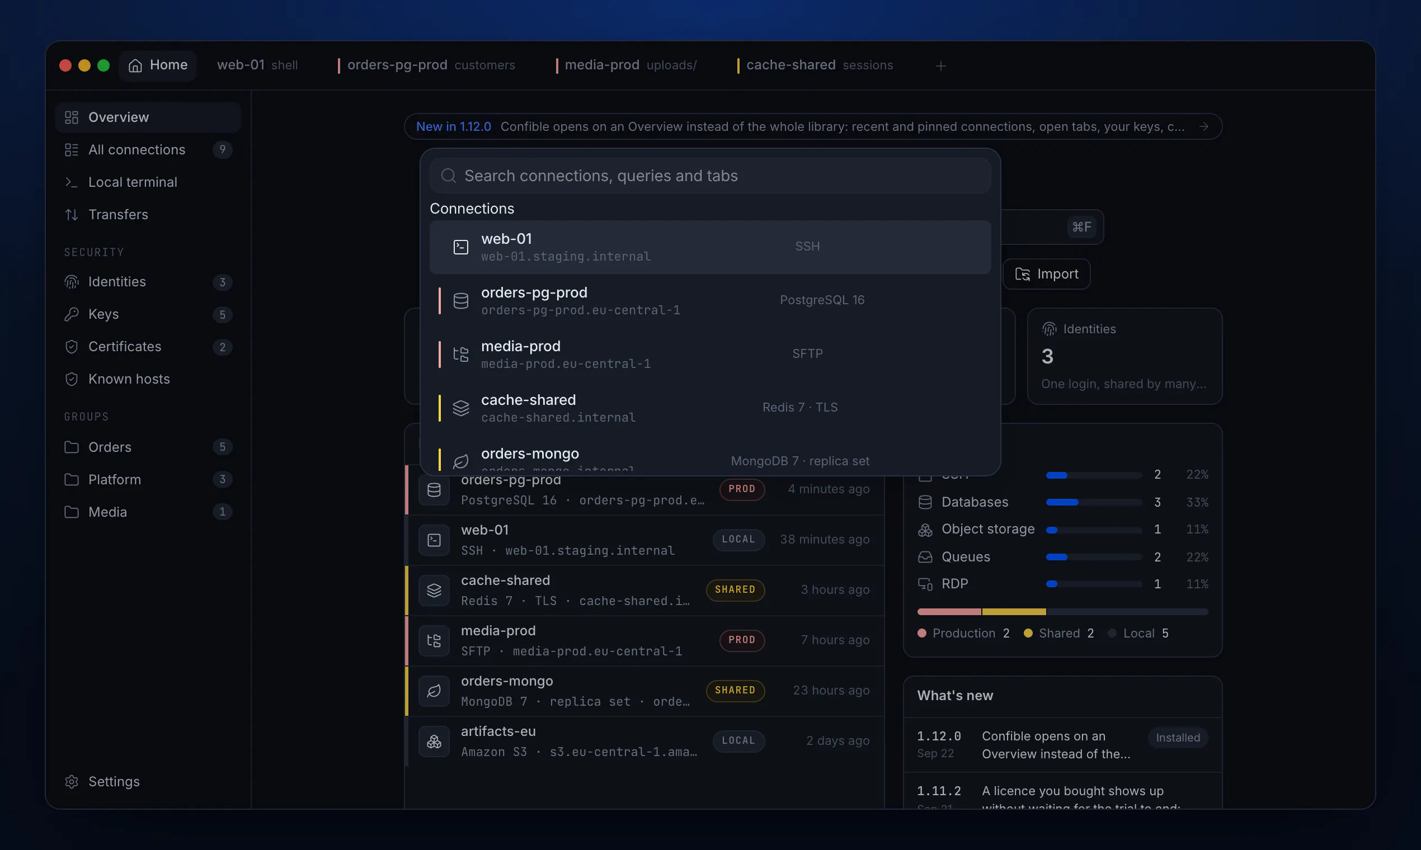Click the PROD badge on media-prod row
Viewport: 1421px width, 850px height.
click(741, 640)
